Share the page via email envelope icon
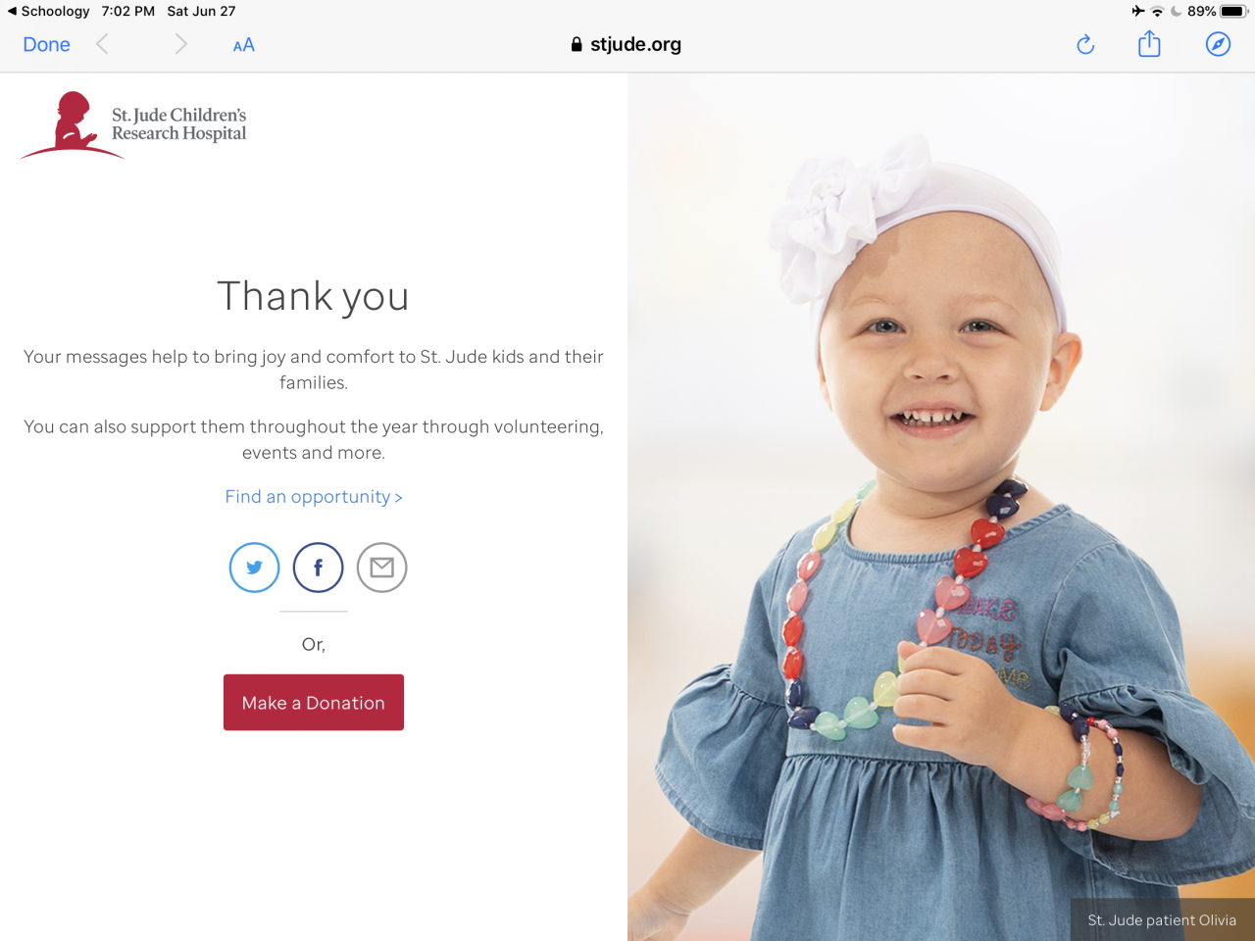 [381, 568]
